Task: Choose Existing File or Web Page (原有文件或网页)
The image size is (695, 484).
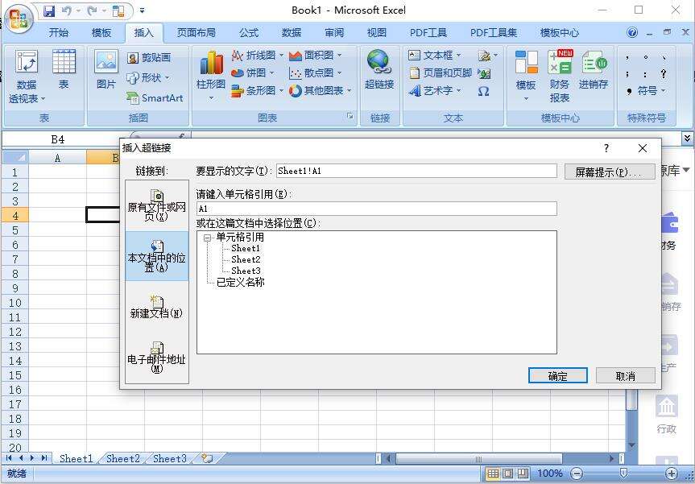Action: point(157,205)
